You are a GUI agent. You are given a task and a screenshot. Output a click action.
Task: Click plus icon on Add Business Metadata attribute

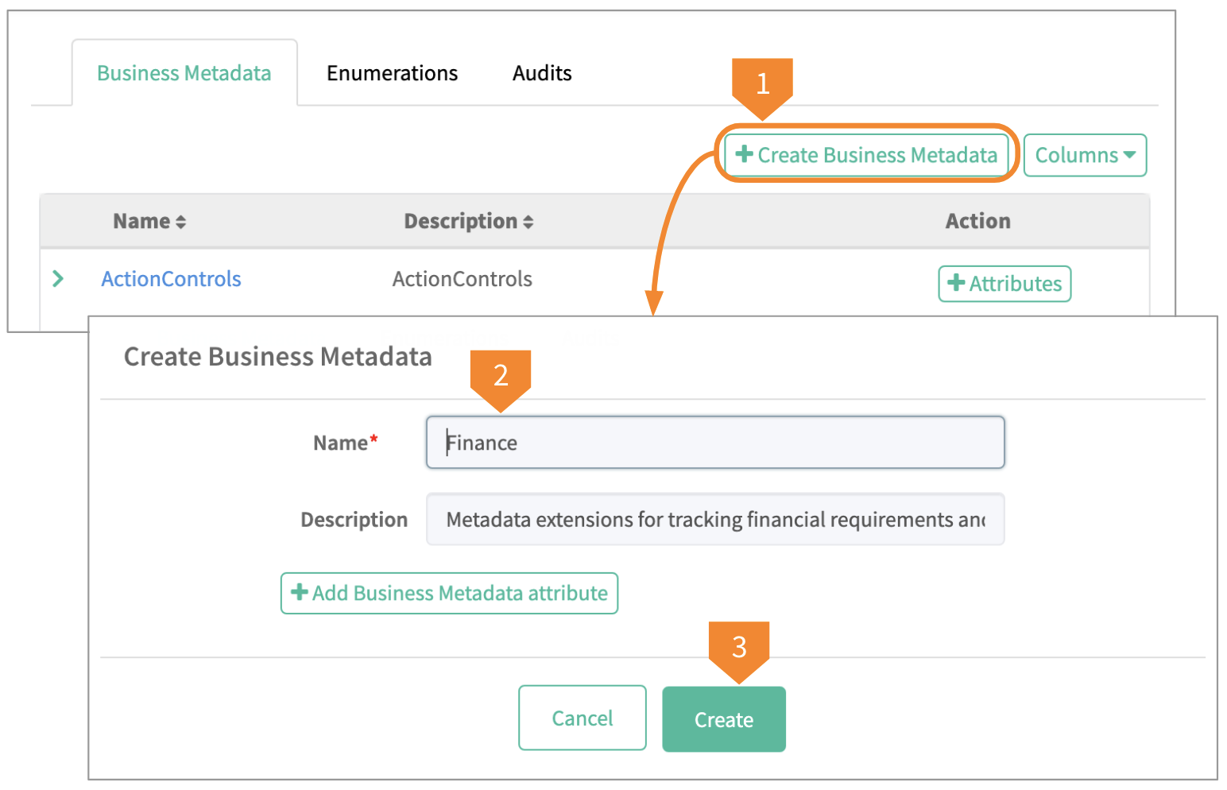(300, 592)
